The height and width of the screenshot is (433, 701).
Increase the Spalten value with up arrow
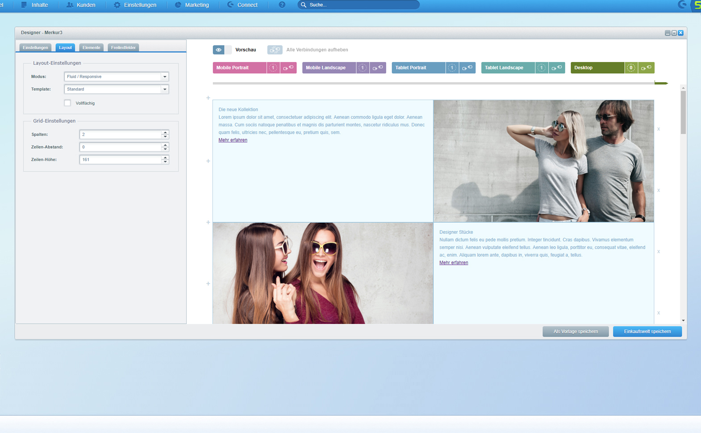[165, 133]
